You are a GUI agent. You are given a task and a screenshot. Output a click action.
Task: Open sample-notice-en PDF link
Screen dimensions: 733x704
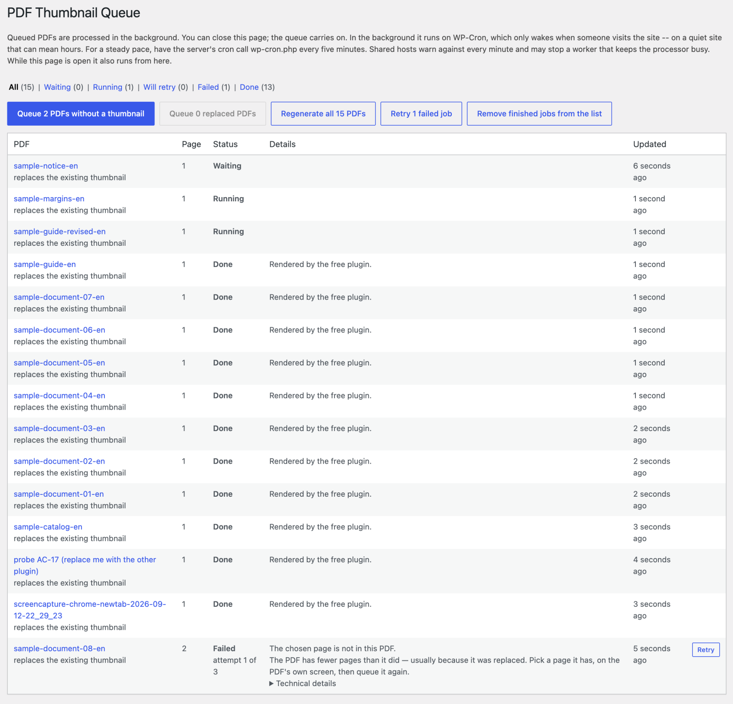pos(46,166)
